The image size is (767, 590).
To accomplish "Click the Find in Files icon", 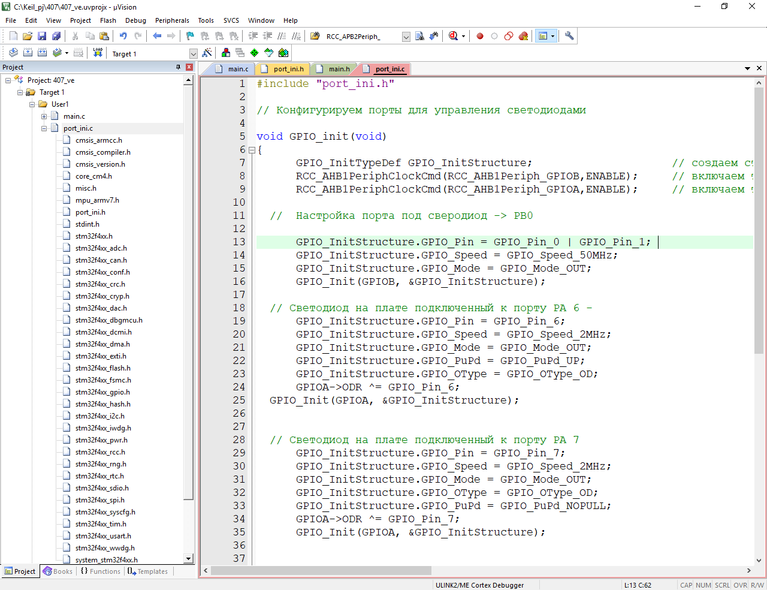I will (x=315, y=36).
